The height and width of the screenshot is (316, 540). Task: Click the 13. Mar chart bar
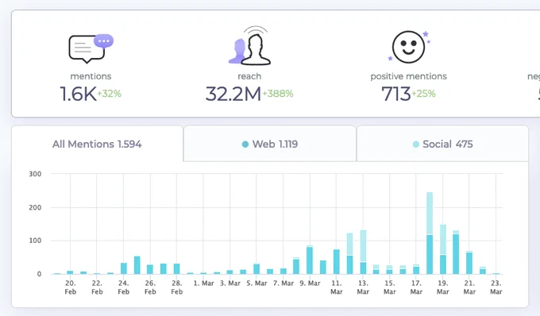tap(363, 252)
